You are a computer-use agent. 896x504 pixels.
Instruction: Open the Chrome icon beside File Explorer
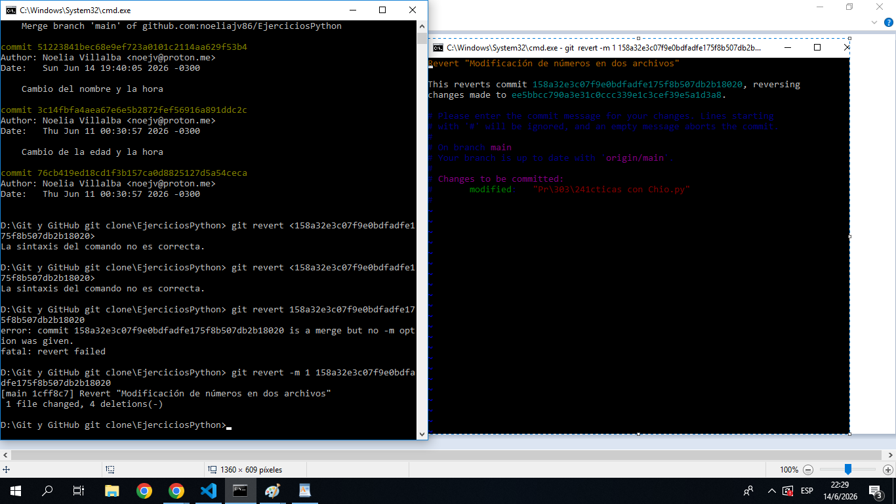click(144, 491)
